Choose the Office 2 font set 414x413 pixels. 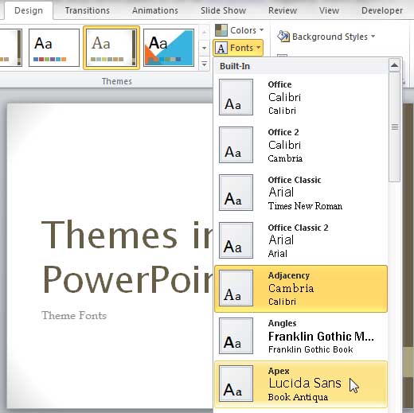pos(301,145)
